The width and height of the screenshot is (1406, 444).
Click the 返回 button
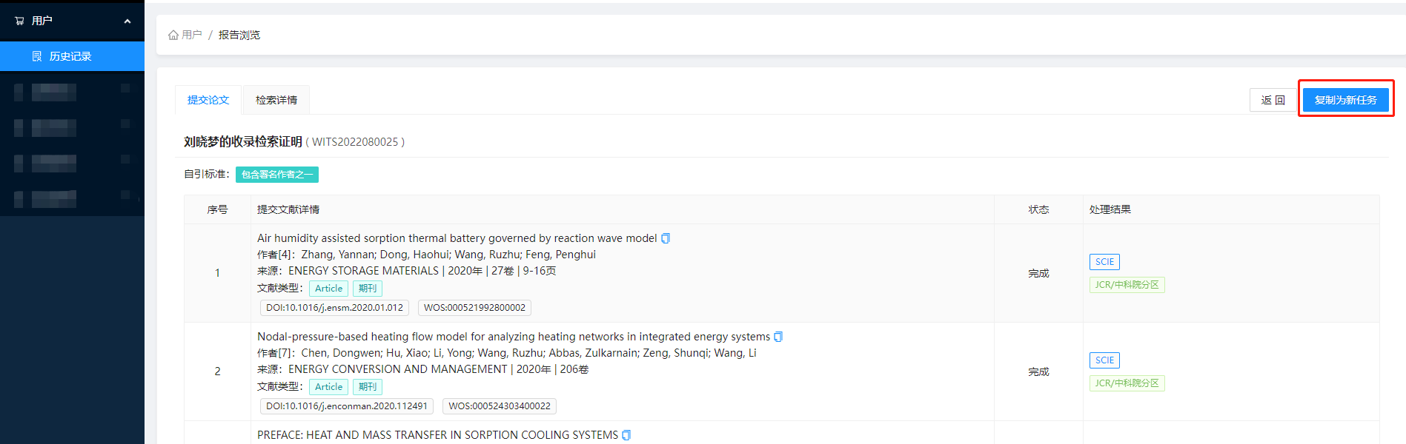(x=1273, y=100)
